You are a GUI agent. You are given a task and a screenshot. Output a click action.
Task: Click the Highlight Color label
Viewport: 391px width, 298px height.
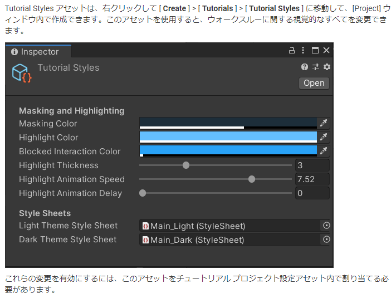point(48,138)
